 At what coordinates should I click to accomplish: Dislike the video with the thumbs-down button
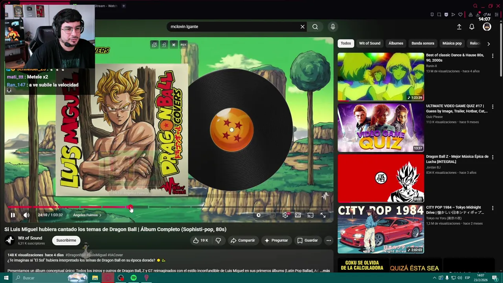point(218,240)
